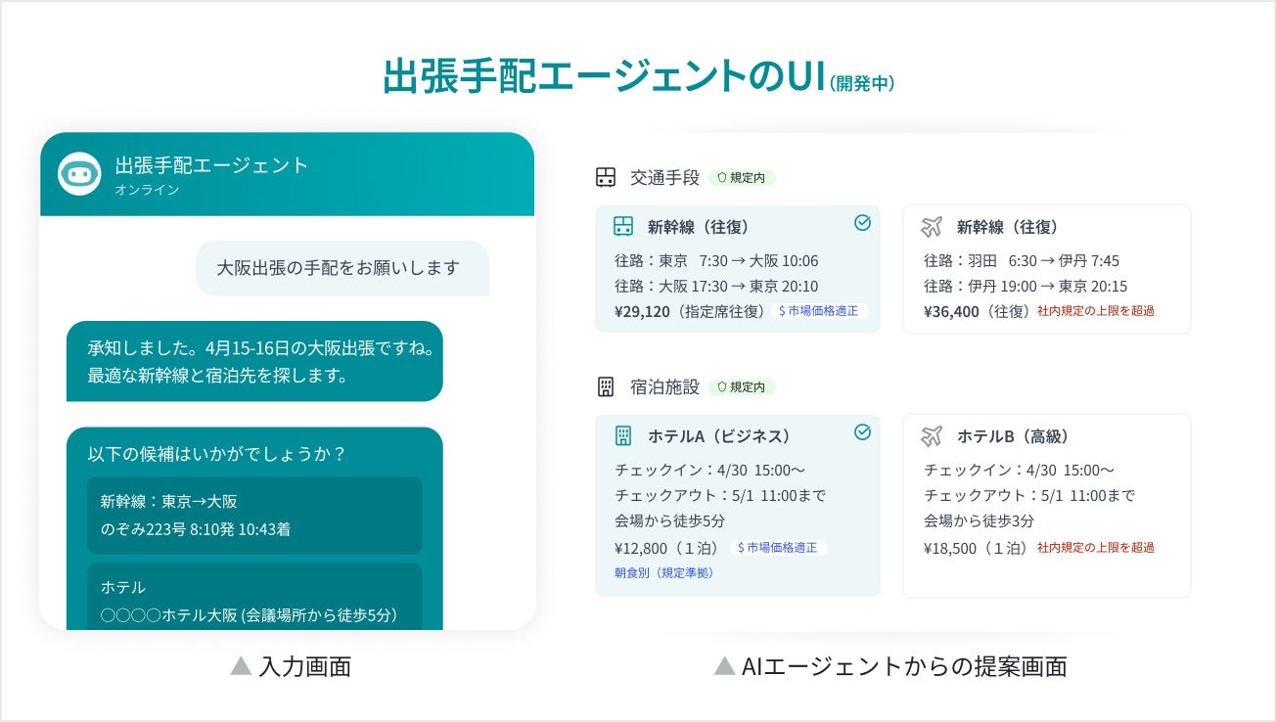This screenshot has width=1276, height=722.
Task: Click the のぞみ223号 8:10発 10:43着 suggestion
Action: click(254, 516)
